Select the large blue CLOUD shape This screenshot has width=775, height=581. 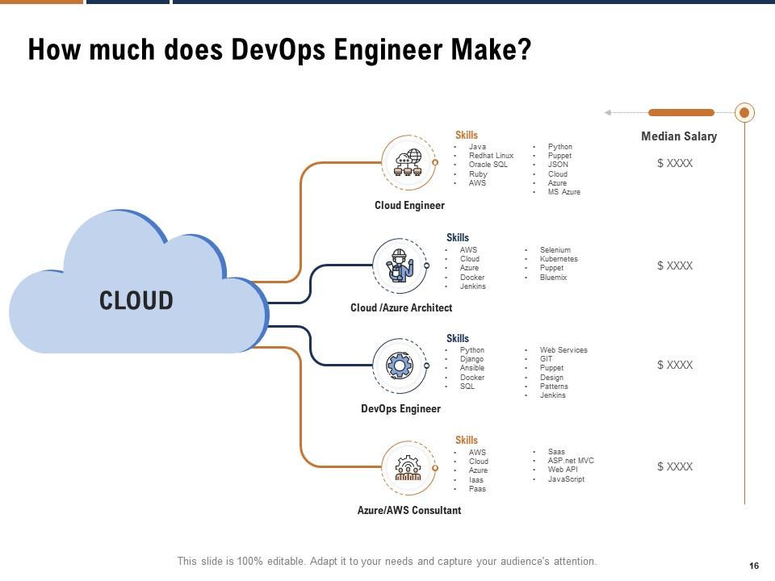[136, 300]
